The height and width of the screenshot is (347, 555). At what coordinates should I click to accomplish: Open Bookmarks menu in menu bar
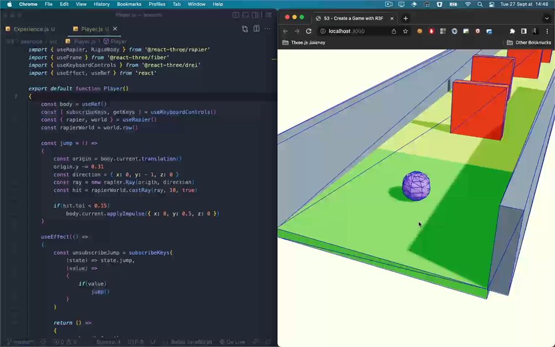coord(129,4)
